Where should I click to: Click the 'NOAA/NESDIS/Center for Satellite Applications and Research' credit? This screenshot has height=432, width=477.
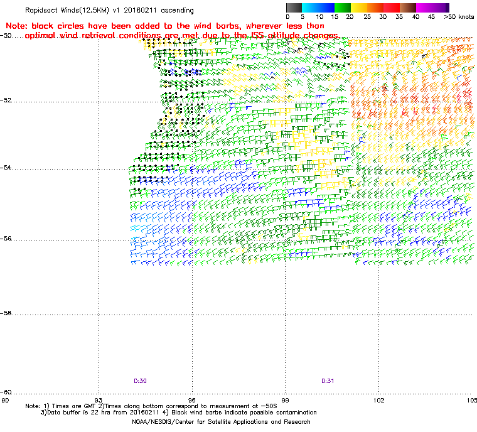coord(221,422)
